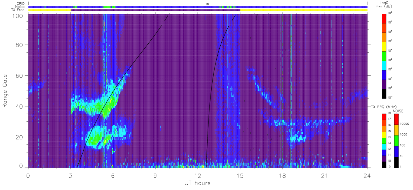Pick the blue segment of NOISE colorbar
This screenshot has height=190, width=413.
tap(397, 151)
